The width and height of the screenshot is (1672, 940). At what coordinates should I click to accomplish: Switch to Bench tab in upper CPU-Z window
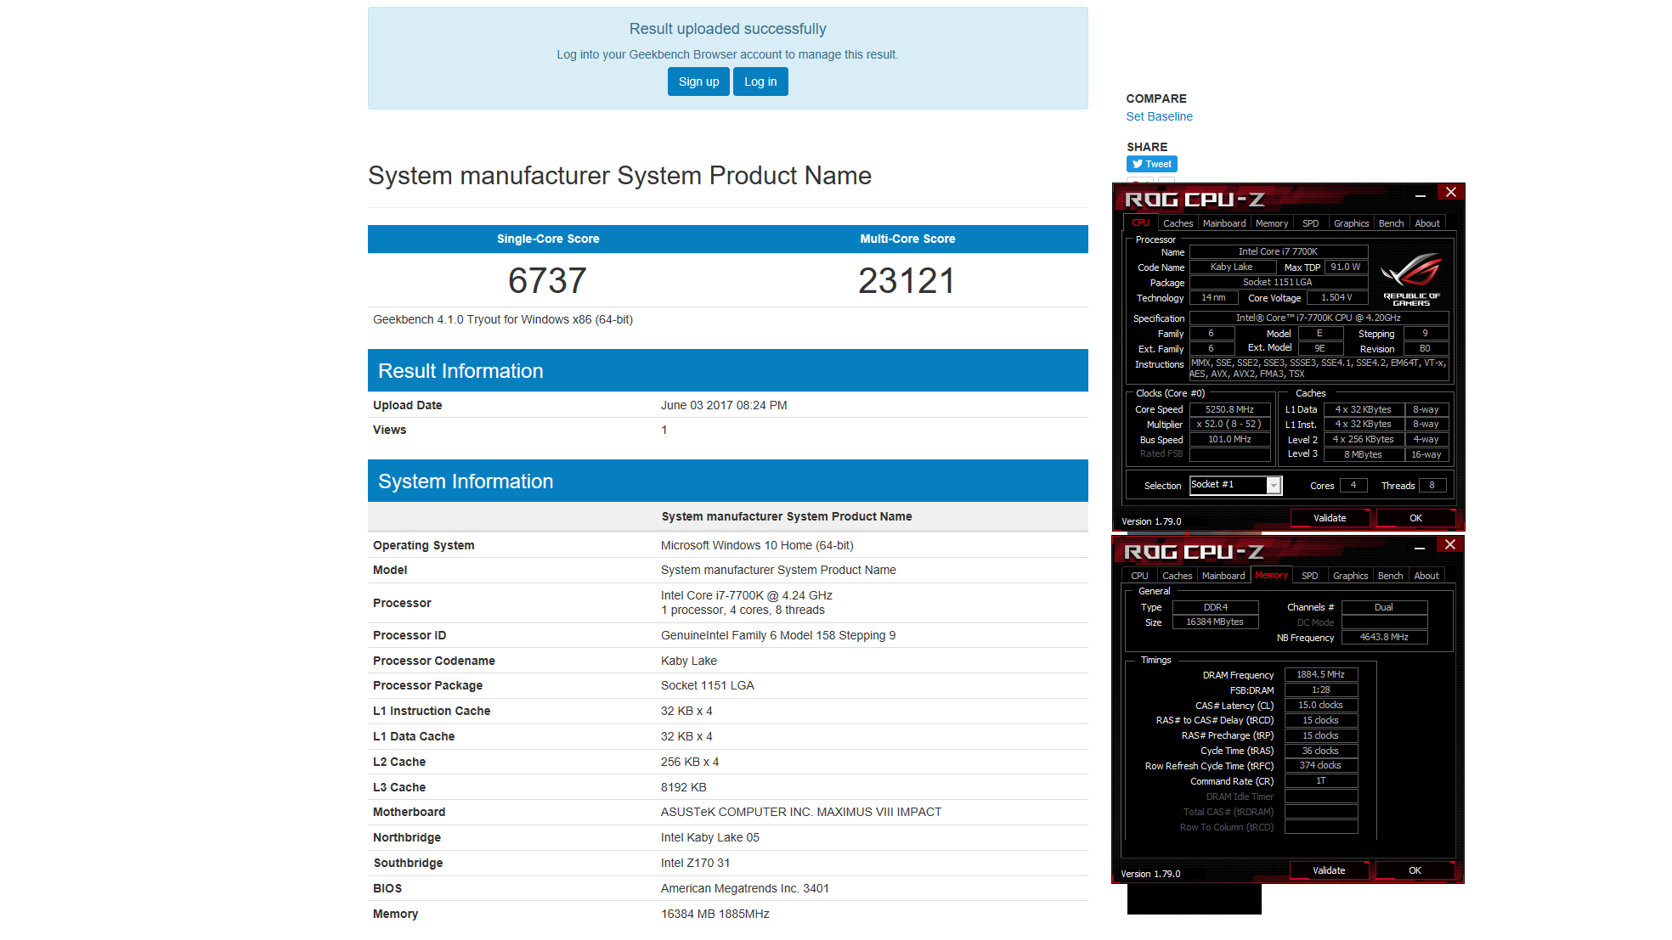coord(1391,223)
